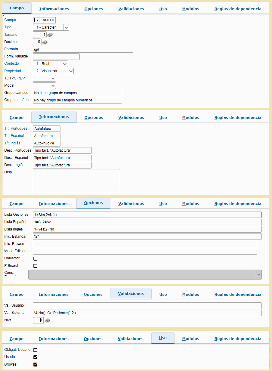Check the Obligat. Usuario checkbox

click(x=36, y=350)
